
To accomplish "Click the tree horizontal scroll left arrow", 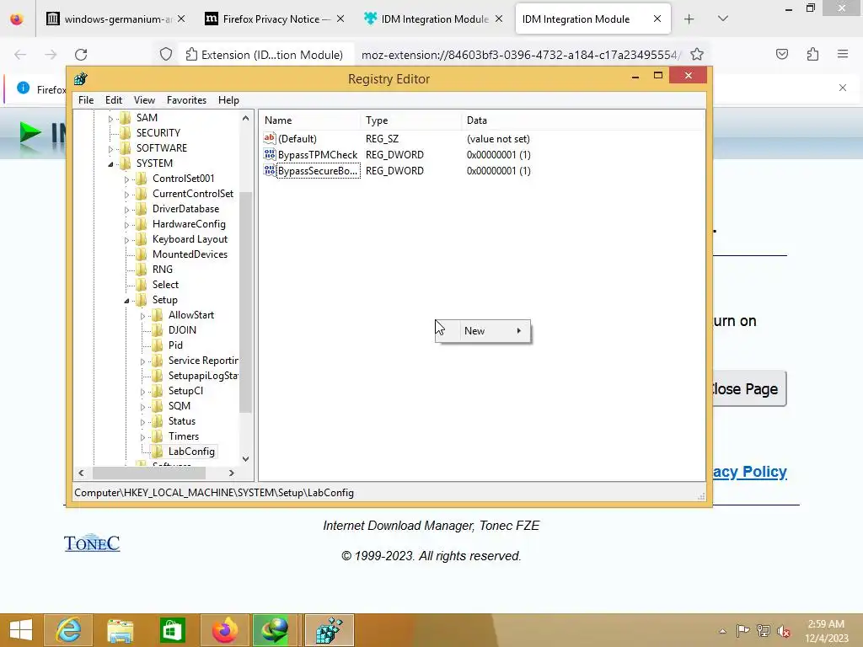I will (x=81, y=473).
